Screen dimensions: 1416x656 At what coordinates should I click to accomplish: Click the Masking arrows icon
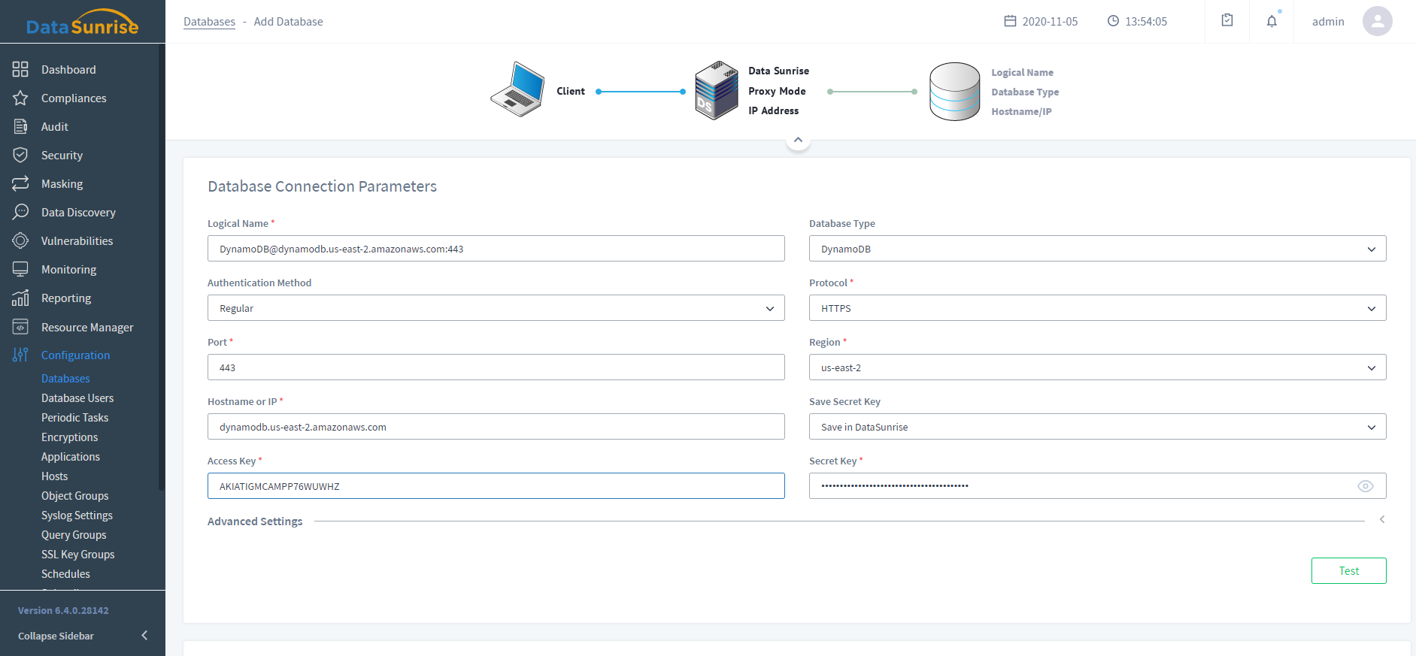pos(20,184)
